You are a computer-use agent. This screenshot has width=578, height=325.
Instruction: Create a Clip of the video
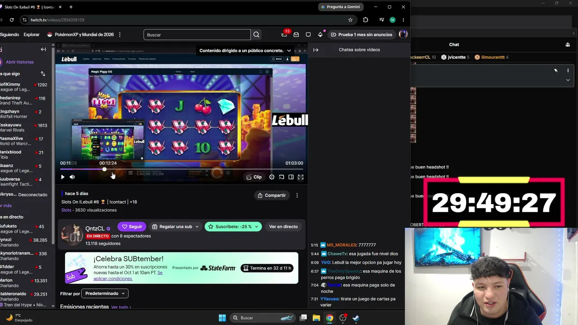tap(254, 177)
